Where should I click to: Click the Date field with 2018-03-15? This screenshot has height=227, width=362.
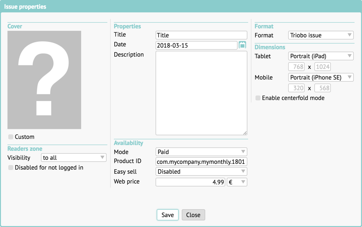pyautogui.click(x=197, y=45)
